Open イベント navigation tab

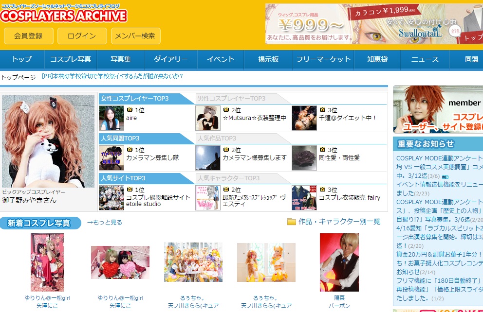pyautogui.click(x=221, y=59)
